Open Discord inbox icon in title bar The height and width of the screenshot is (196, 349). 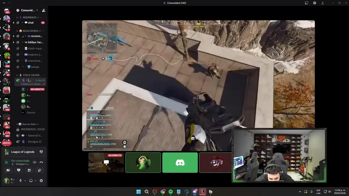click(x=307, y=3)
